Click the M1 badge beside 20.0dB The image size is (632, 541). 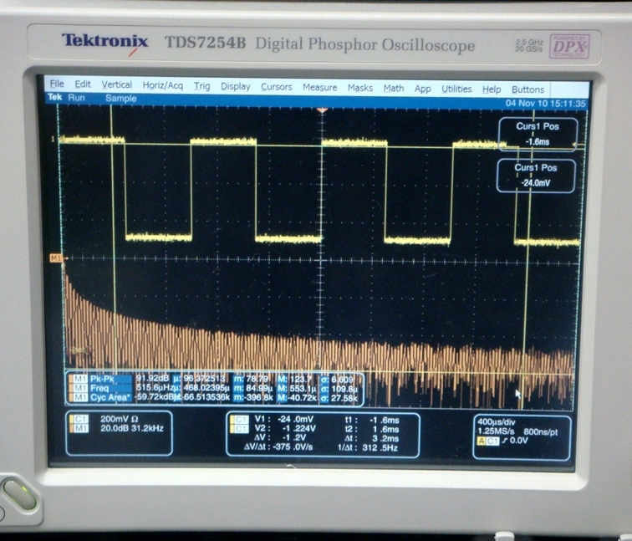[x=79, y=428]
